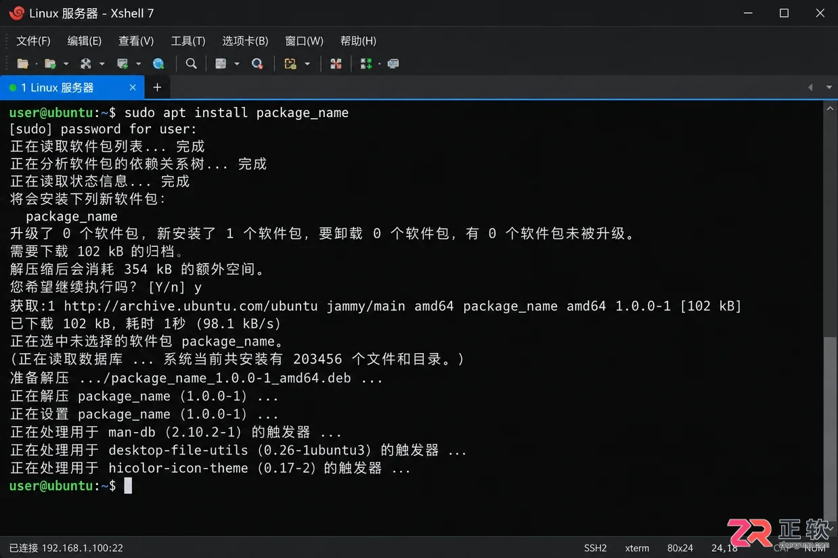The height and width of the screenshot is (558, 838).
Task: Click the 80x24 status bar entry
Action: point(680,548)
